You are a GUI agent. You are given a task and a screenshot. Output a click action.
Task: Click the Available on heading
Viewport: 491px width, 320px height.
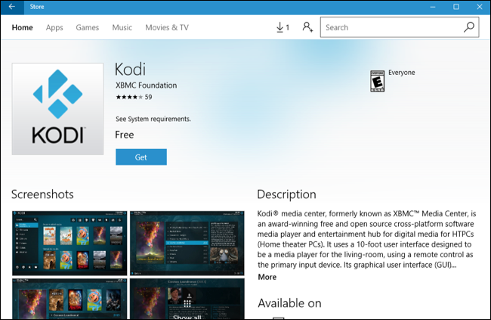[x=289, y=303]
